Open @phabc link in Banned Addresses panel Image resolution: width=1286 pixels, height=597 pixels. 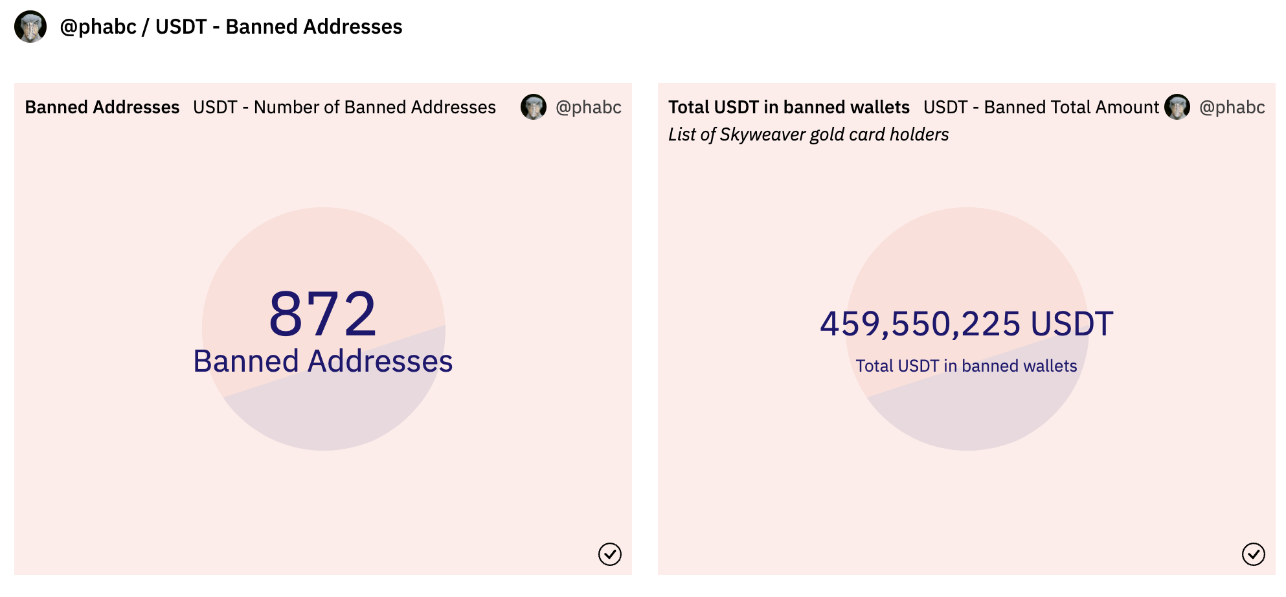(x=588, y=107)
